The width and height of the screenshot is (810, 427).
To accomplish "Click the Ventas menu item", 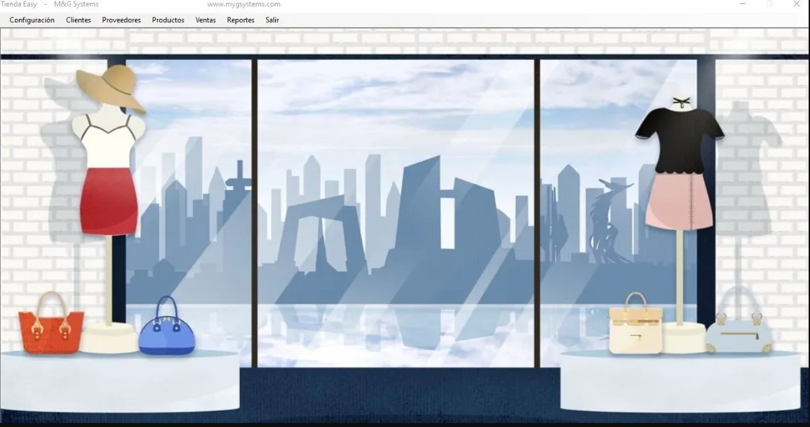I will tap(206, 20).
